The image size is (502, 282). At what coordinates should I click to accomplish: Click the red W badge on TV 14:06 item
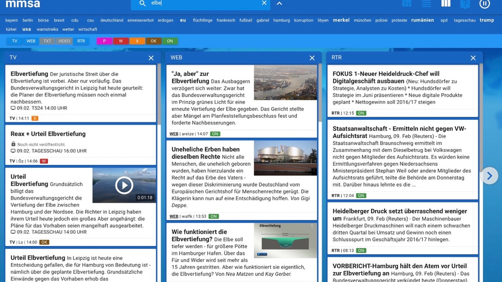44,161
